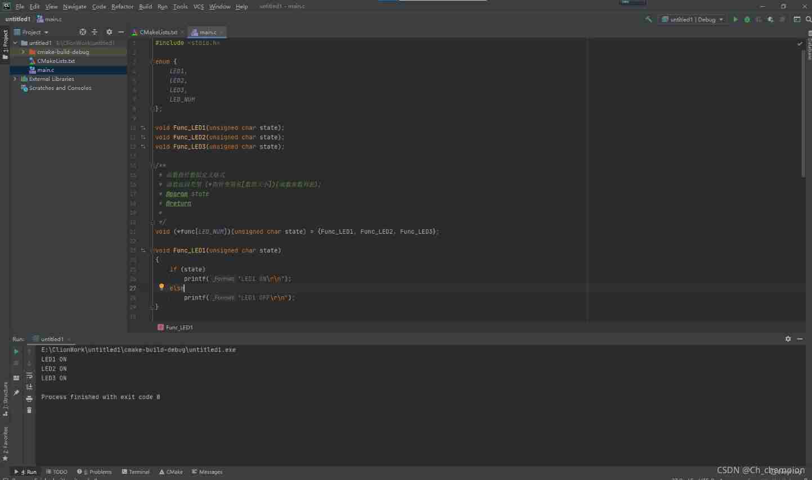The width and height of the screenshot is (812, 480).
Task: Toggle the Terminal tool window button
Action: 136,472
